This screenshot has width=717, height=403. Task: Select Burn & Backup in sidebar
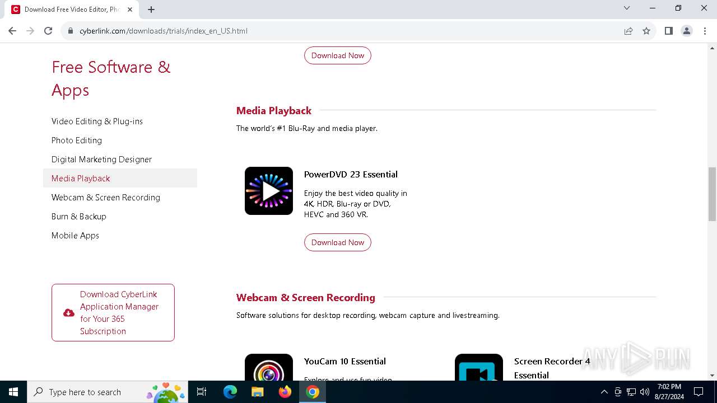point(78,217)
